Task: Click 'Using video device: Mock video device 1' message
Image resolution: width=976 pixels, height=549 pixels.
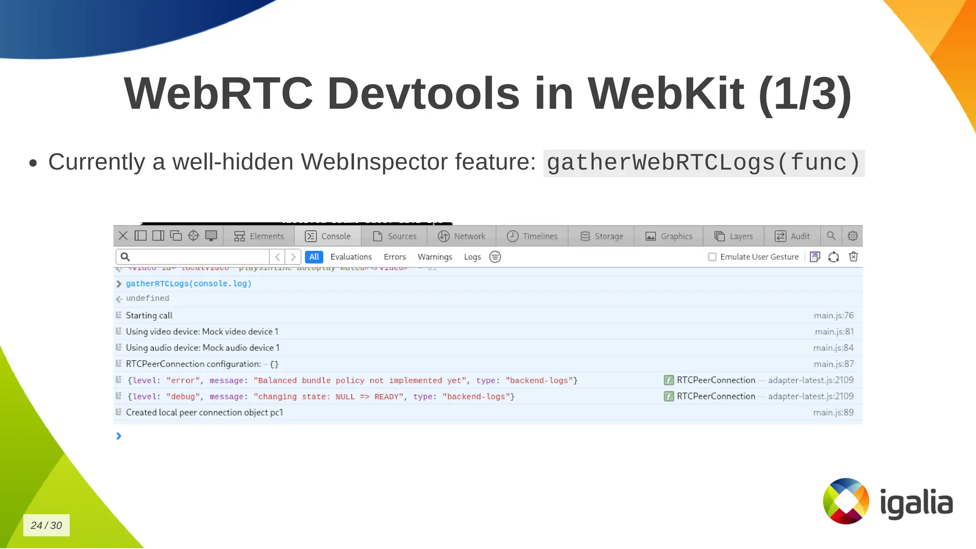Action: tap(202, 331)
